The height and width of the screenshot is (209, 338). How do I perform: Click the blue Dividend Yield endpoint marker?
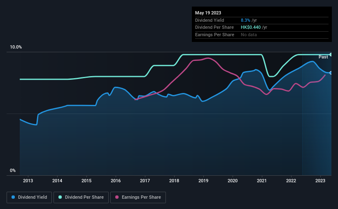pyautogui.click(x=331, y=73)
